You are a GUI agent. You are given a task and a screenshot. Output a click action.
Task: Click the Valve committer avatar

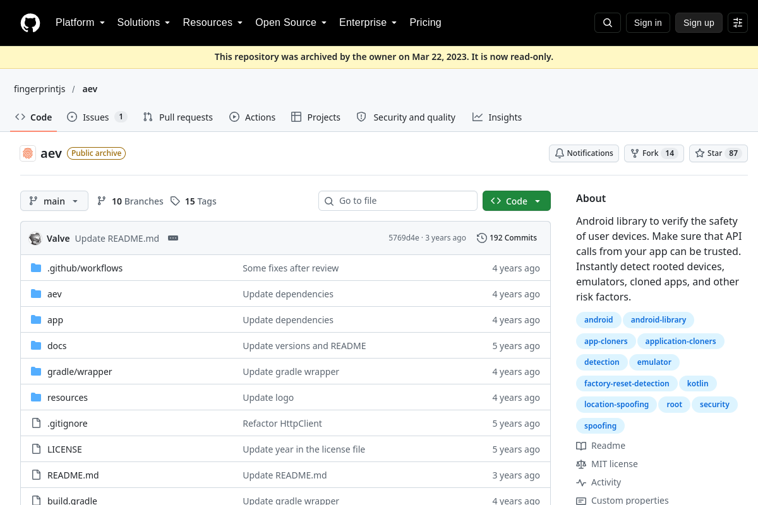pos(35,238)
